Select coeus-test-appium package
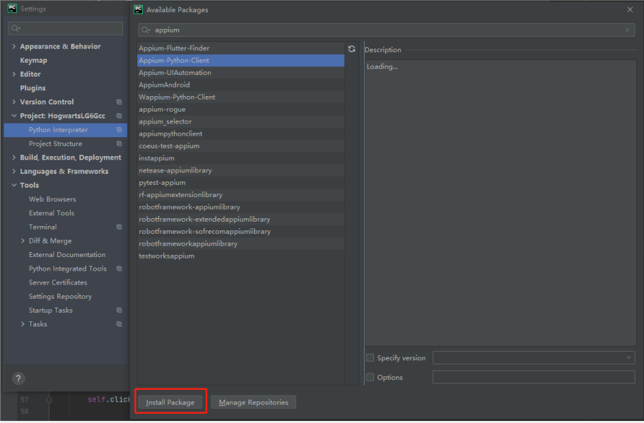The width and height of the screenshot is (644, 423). click(x=240, y=146)
